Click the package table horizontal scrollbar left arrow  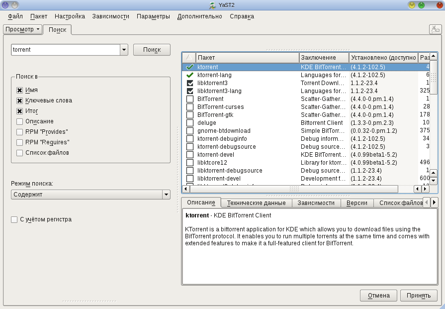coord(186,189)
